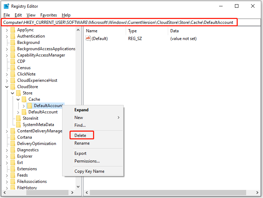Click the tree horizontal scrollbar right arrow
Viewport: 263px width, 198px height.
72,192
